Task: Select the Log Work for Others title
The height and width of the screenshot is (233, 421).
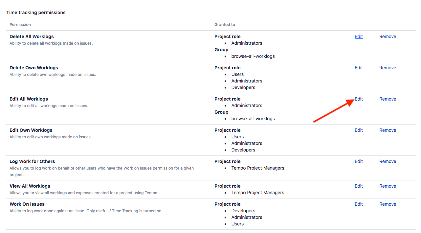Action: tap(32, 161)
